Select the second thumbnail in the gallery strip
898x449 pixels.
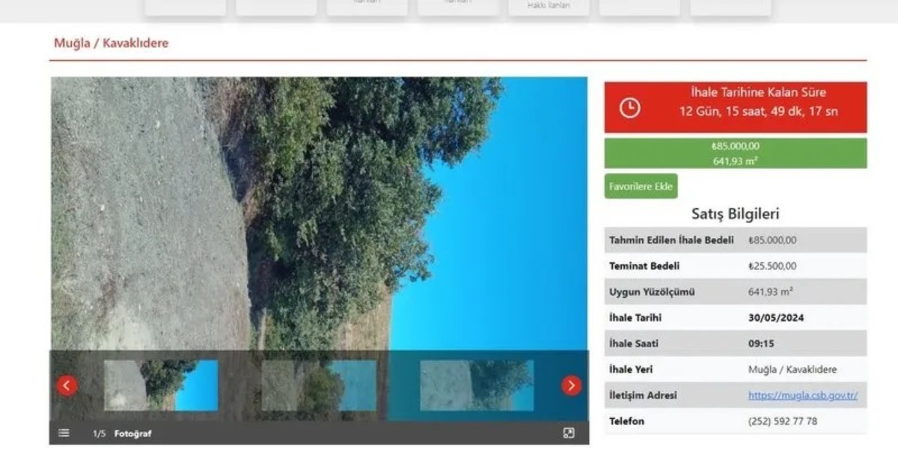click(319, 385)
